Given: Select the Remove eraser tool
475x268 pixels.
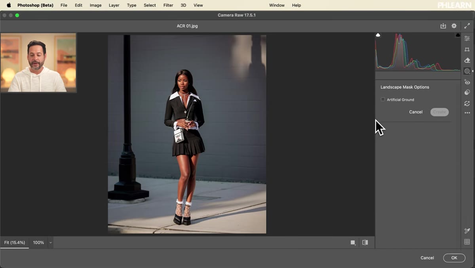Looking at the screenshot, I should pyautogui.click(x=467, y=60).
